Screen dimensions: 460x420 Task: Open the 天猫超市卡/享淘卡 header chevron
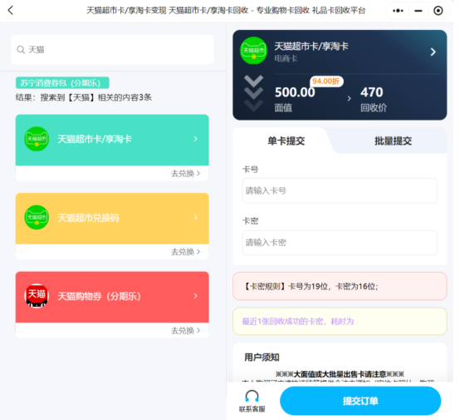click(x=433, y=52)
